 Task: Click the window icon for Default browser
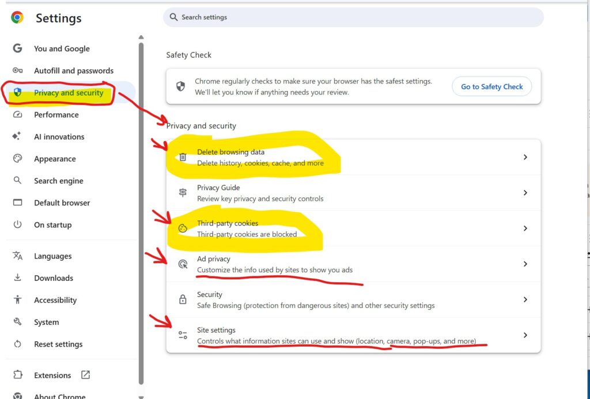[x=17, y=202]
